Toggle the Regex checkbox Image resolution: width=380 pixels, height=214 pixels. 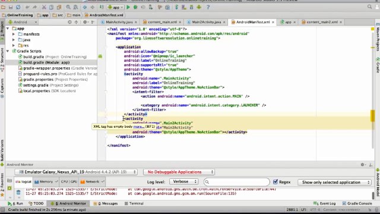pos(275,182)
